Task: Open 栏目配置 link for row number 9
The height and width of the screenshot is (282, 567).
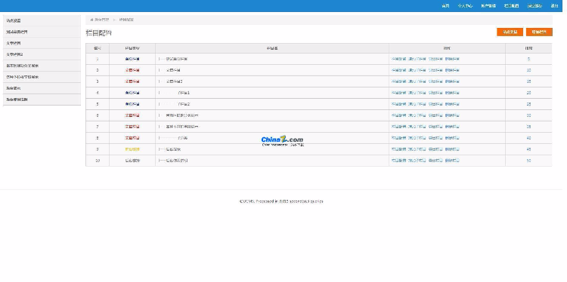Action: pos(398,149)
